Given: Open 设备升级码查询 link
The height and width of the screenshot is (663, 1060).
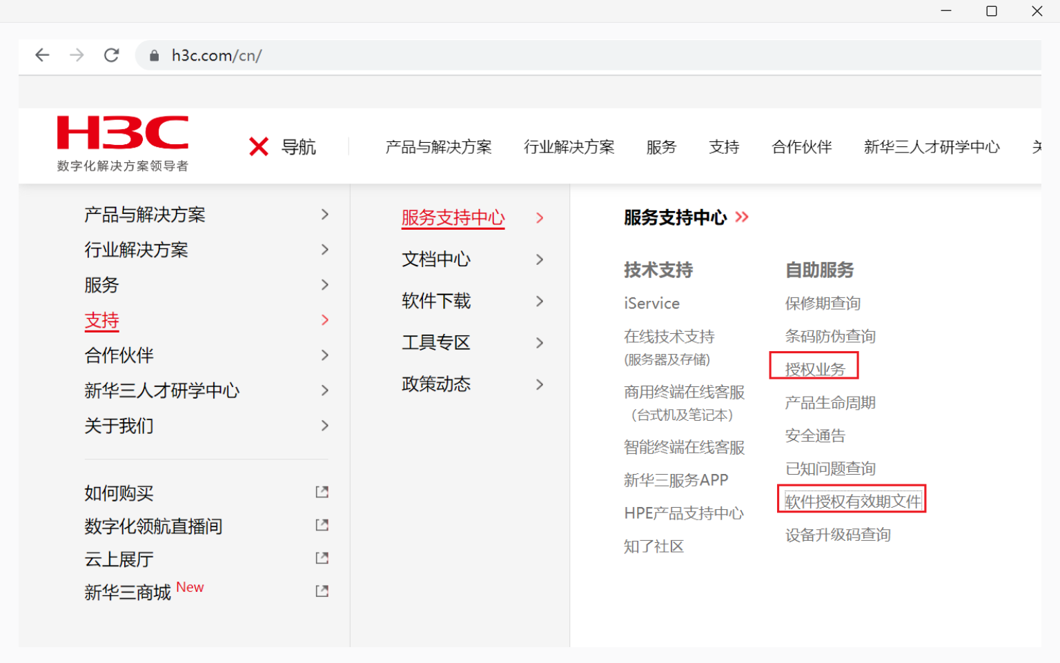Looking at the screenshot, I should (838, 535).
